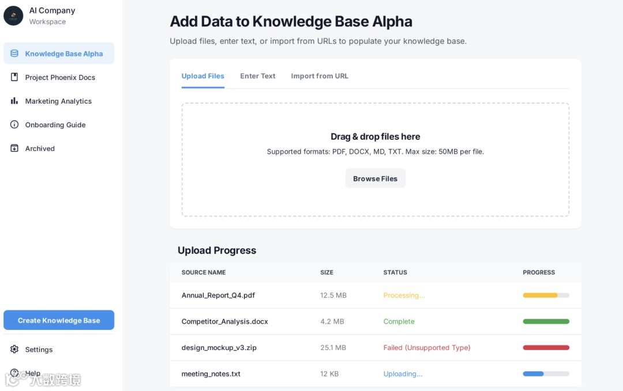
Task: Click the meeting_notes.txt file name
Action: click(x=211, y=374)
